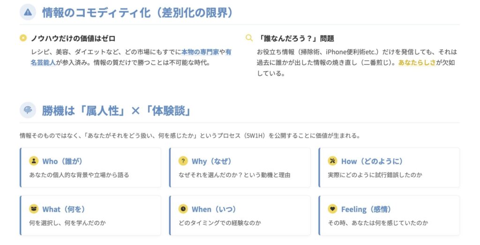Click the yellow X icon beside ノウハウだけの価値はゼロ
480x245 pixels.
click(23, 38)
